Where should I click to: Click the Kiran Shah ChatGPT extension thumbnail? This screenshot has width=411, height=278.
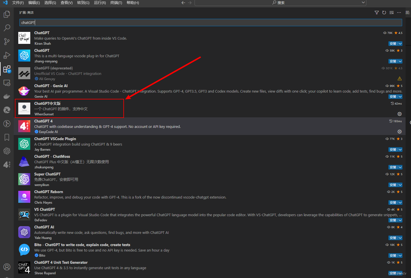[x=24, y=38]
